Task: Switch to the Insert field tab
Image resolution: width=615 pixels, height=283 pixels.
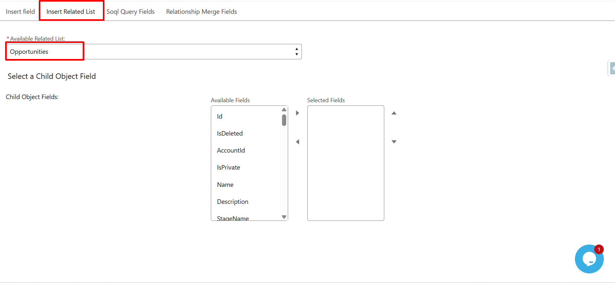Action: coord(20,12)
